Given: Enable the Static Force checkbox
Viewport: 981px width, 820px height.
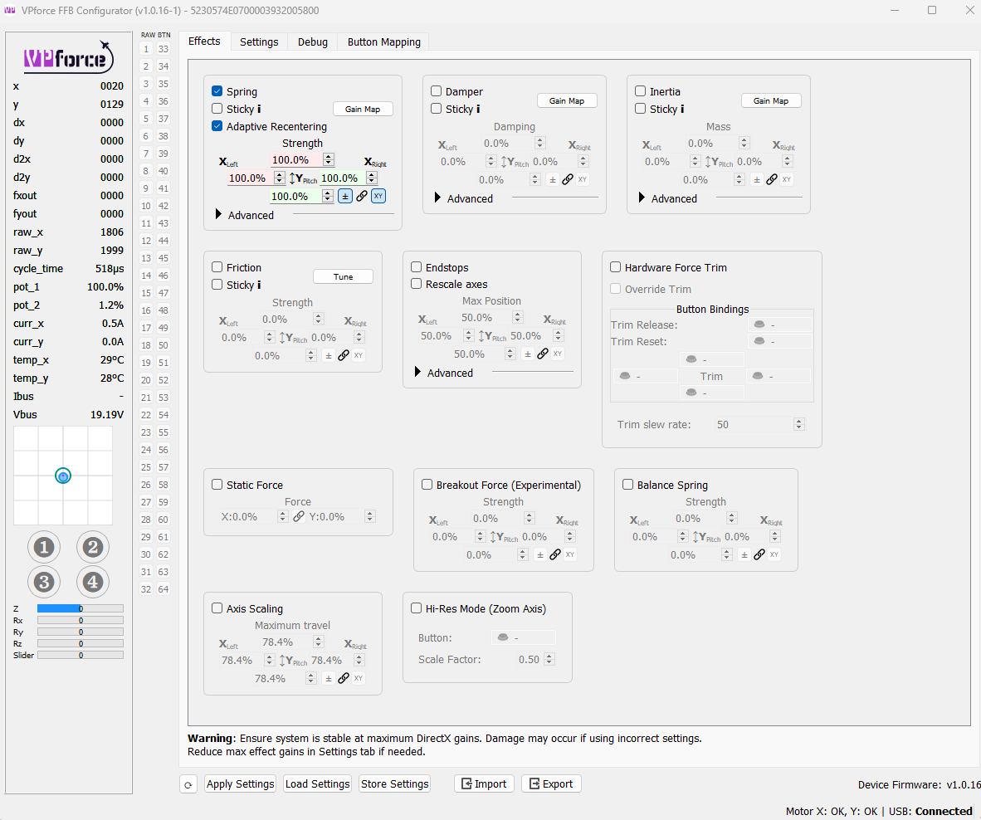Looking at the screenshot, I should pos(217,484).
